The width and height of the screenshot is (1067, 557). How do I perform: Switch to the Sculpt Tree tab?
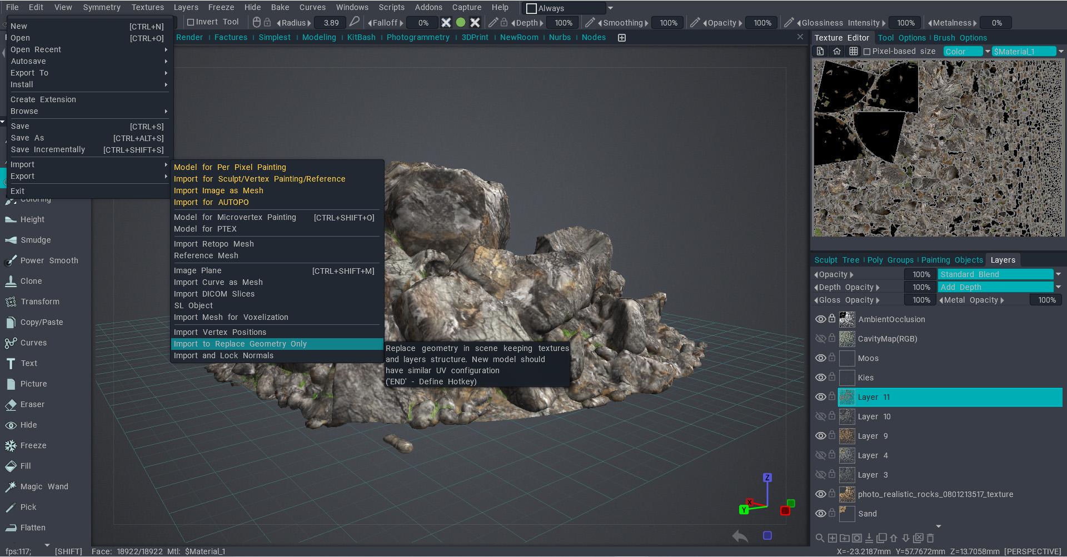pyautogui.click(x=836, y=260)
